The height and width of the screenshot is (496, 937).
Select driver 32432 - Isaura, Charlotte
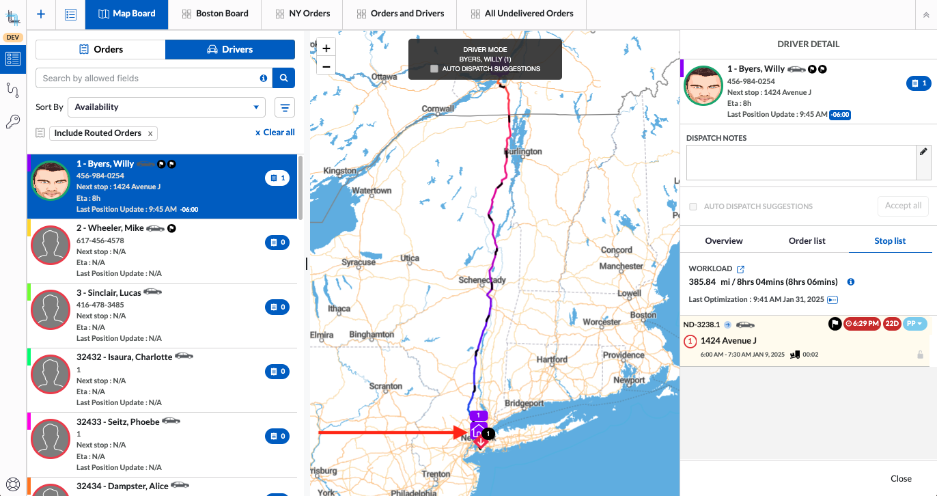(x=163, y=380)
